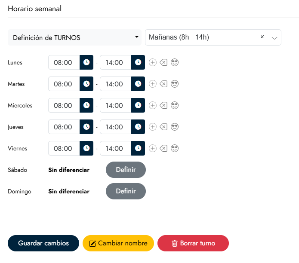Clear the Miercoles schedule with the delete icon
This screenshot has width=299, height=263.
point(163,105)
